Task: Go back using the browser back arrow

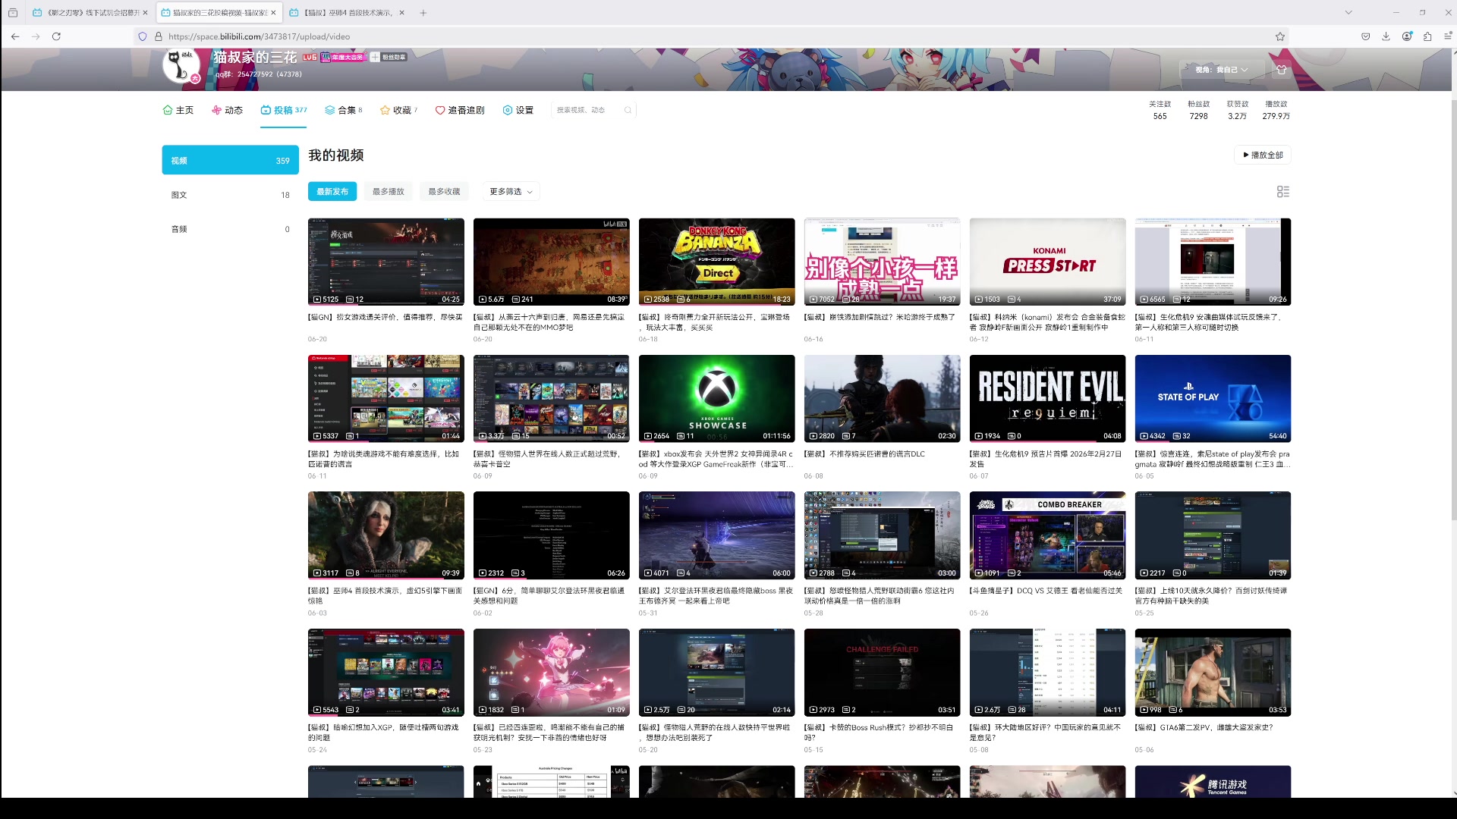Action: point(15,36)
